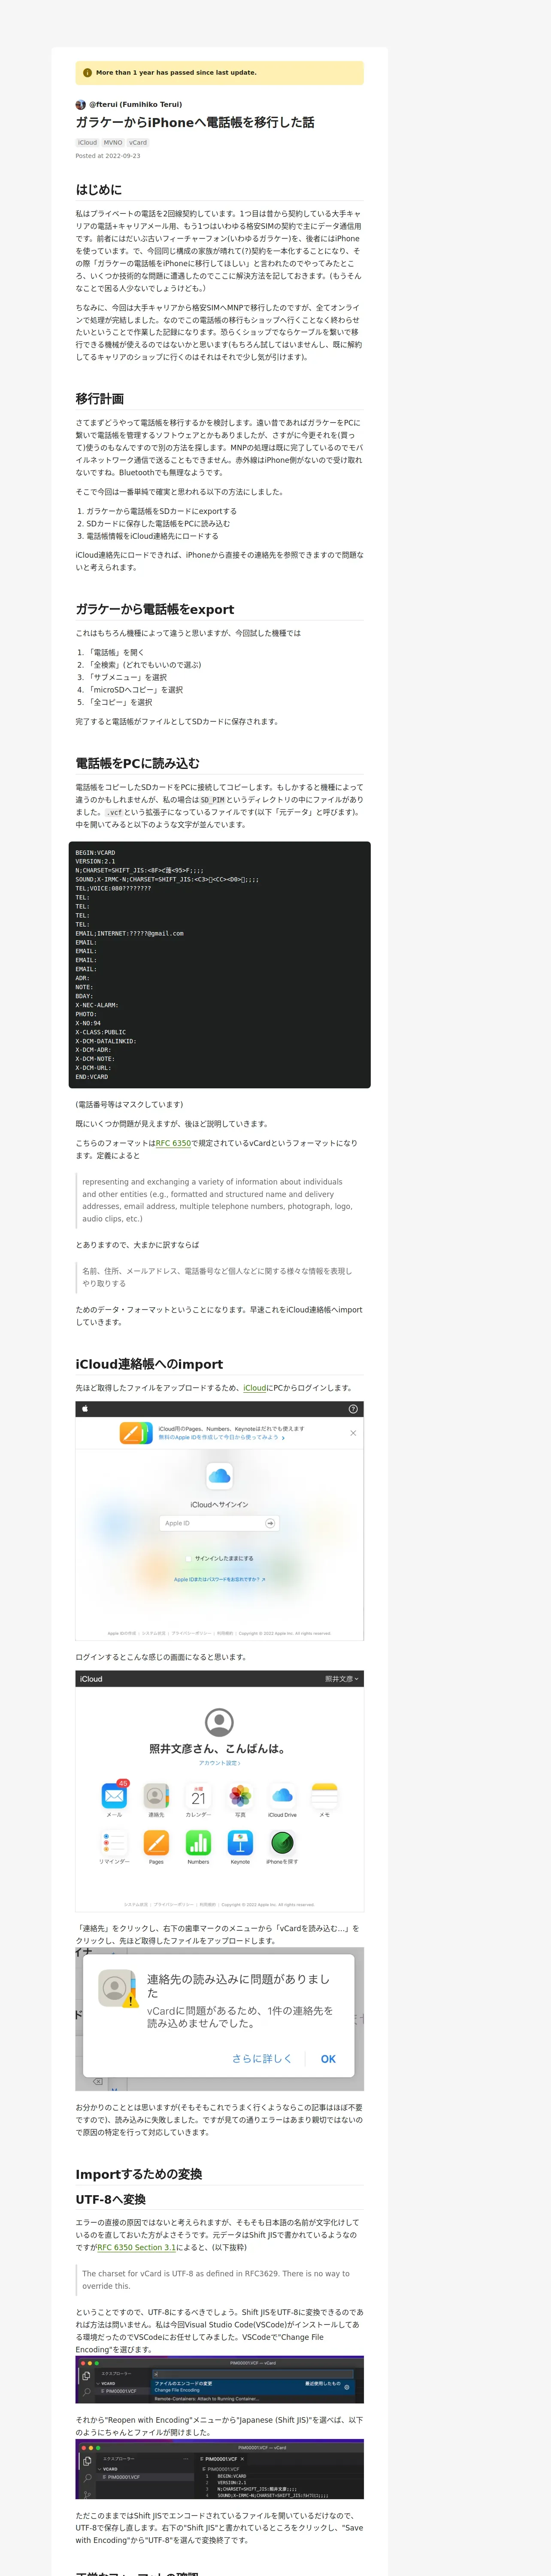Image resolution: width=551 pixels, height=2576 pixels.
Task: Click the Explorer icon in first VSCode screenshot
Action: [x=86, y=2376]
